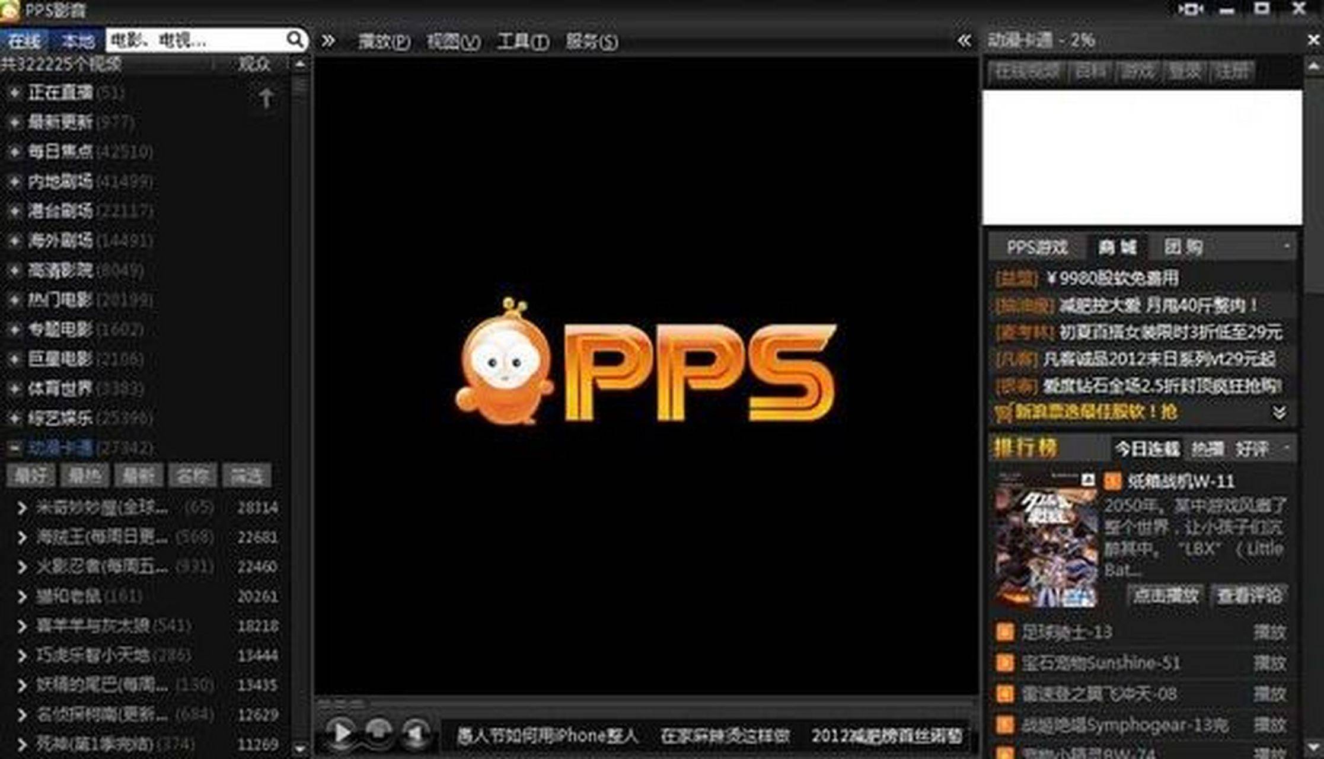Click the PPS影音 app icon in the title bar
The height and width of the screenshot is (759, 1324).
pyautogui.click(x=9, y=10)
